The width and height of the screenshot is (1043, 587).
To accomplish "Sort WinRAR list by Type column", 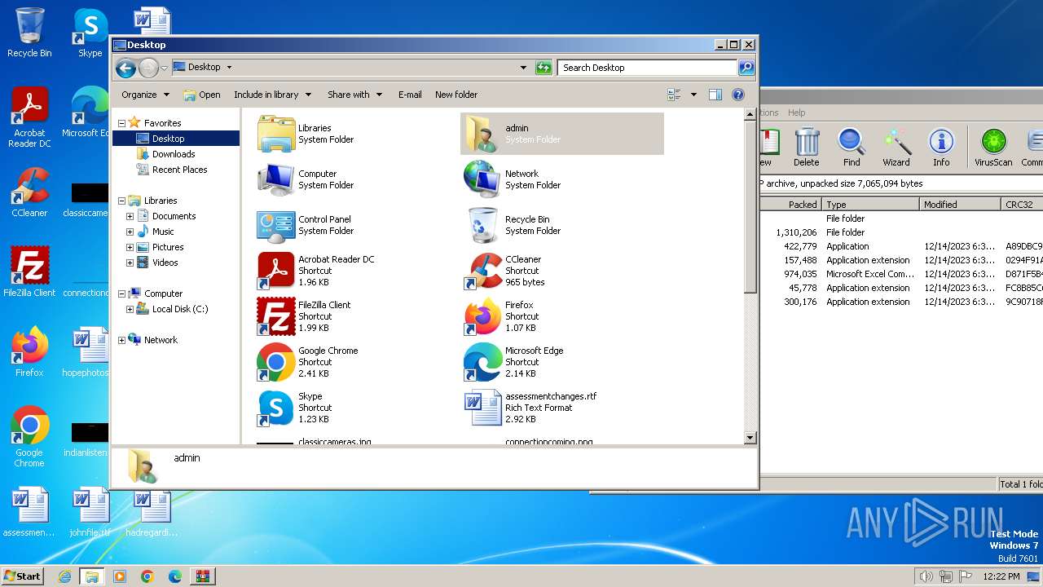I will 869,205.
